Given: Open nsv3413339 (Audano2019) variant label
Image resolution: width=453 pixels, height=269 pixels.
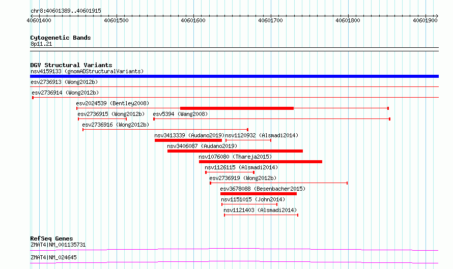Looking at the screenshot, I should (x=189, y=135).
